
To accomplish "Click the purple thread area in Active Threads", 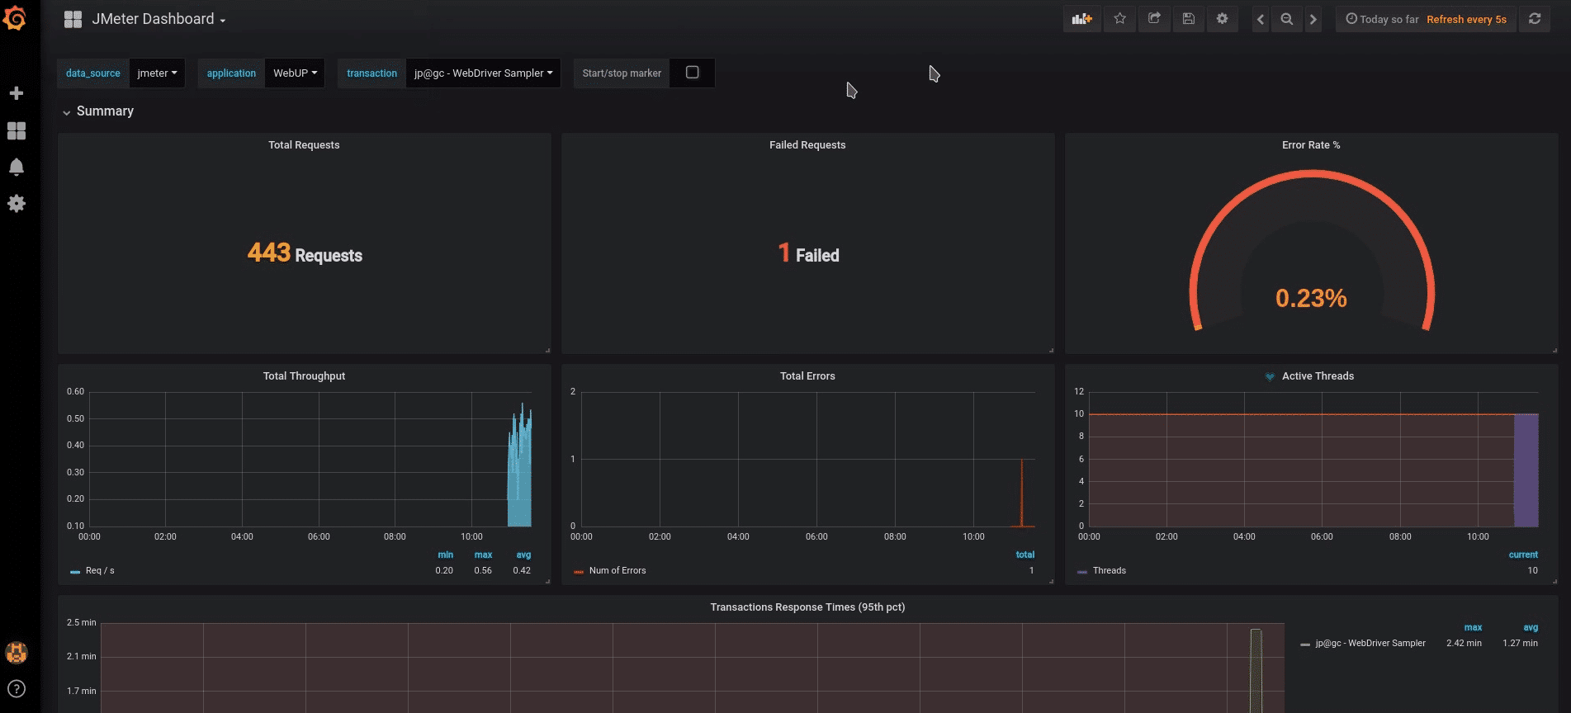I will 1526,470.
